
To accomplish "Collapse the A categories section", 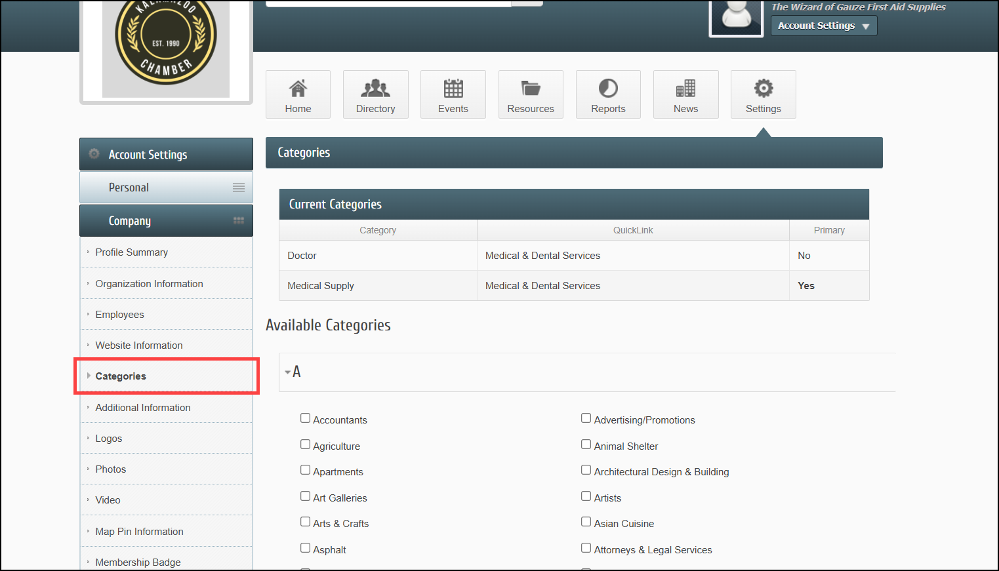I will [x=293, y=372].
